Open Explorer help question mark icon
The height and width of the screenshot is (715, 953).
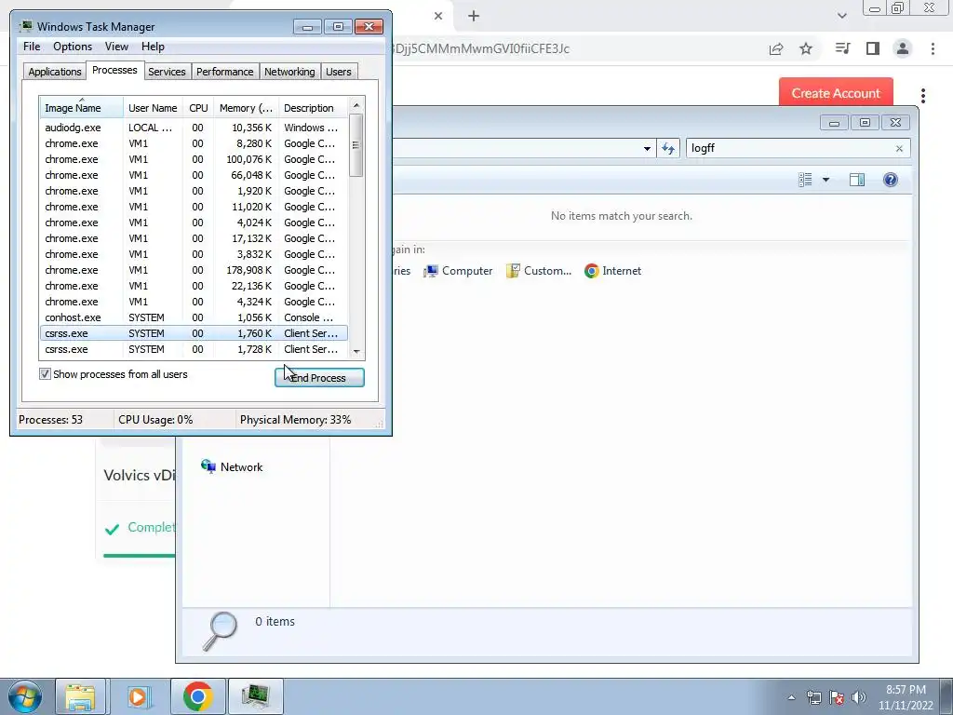(x=891, y=180)
